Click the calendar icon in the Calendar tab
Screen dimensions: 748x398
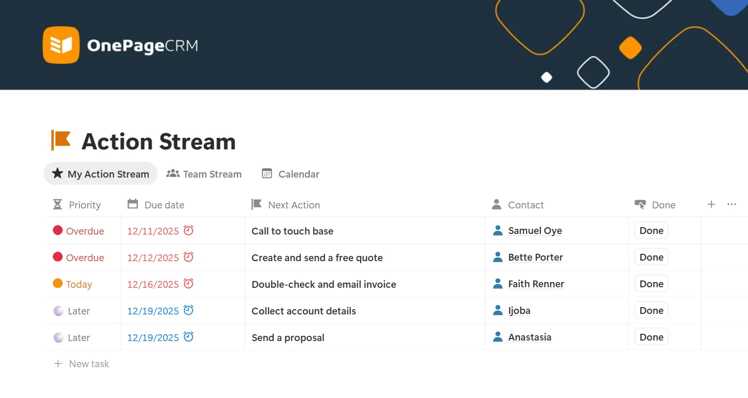click(267, 173)
